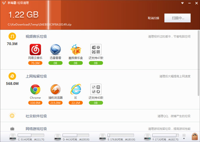The width and height of the screenshot is (200, 142).
Task: Expand the small down arrow by drive list
Action: [184, 139]
